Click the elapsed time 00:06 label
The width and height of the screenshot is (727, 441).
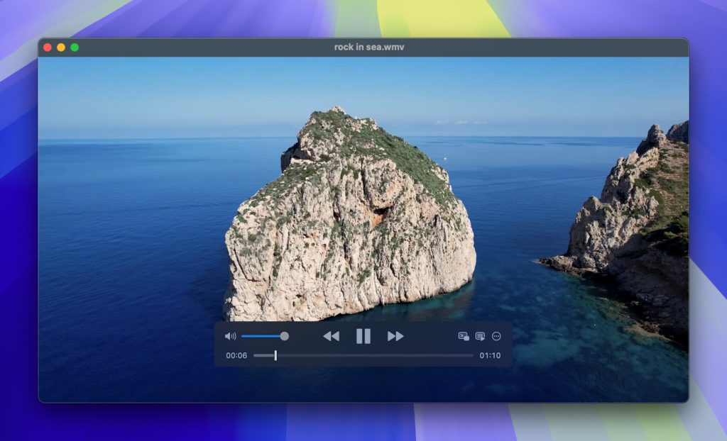pyautogui.click(x=236, y=355)
